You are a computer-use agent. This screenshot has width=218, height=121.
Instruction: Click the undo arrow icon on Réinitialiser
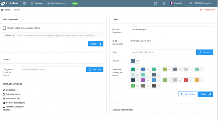click(x=182, y=94)
